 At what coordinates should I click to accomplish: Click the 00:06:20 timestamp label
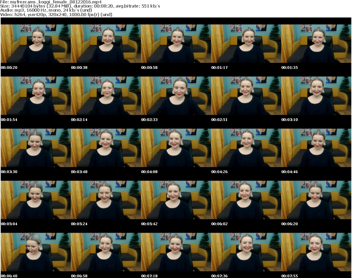289,224
